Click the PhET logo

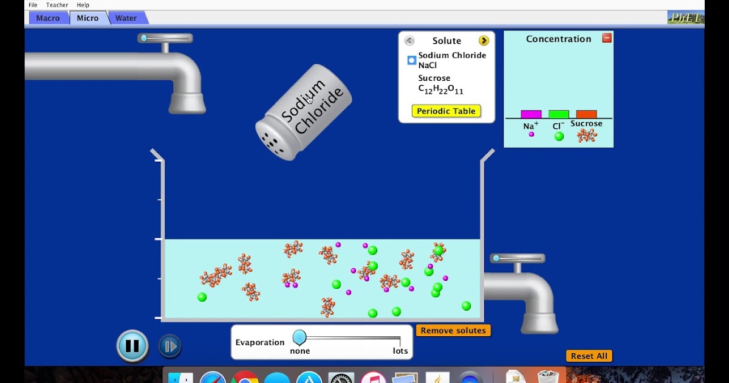pyautogui.click(x=685, y=18)
